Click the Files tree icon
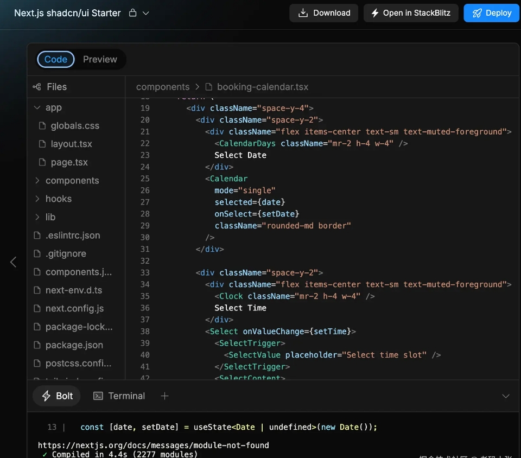Screen dimensions: 521x458 pos(37,87)
